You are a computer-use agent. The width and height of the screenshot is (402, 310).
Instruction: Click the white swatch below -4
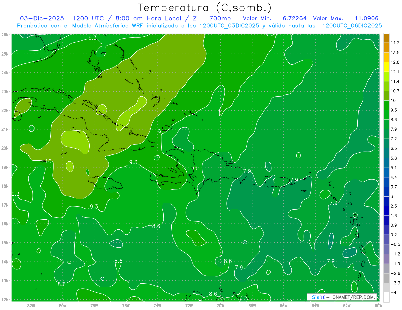386,297
